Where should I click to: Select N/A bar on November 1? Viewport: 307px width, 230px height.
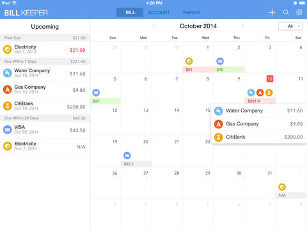292,195
